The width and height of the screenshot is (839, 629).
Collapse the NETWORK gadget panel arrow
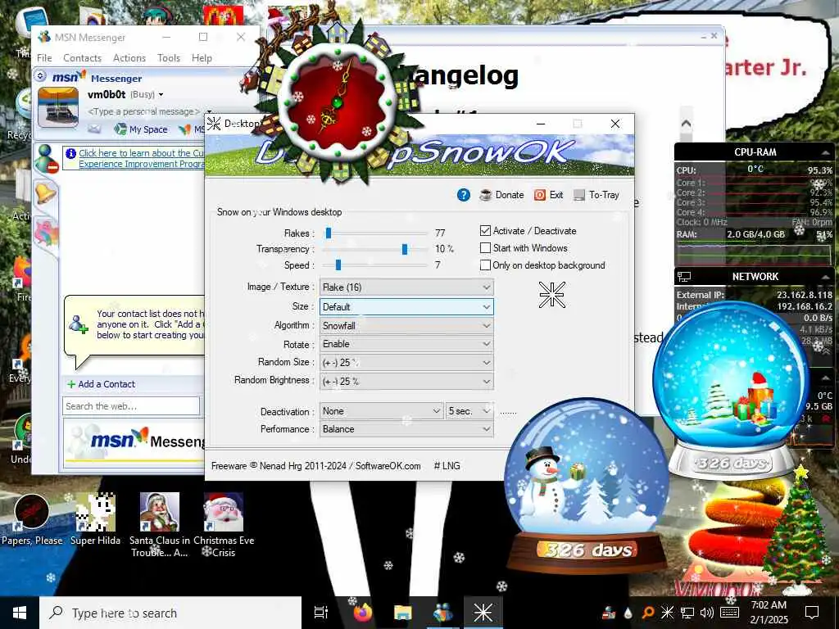(824, 277)
